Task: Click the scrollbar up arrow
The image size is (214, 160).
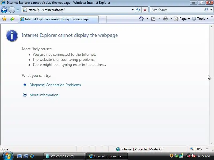Action: (x=211, y=27)
